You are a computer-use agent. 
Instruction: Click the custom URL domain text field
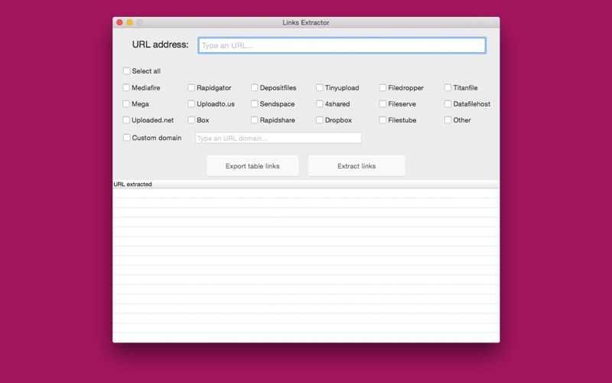(278, 138)
